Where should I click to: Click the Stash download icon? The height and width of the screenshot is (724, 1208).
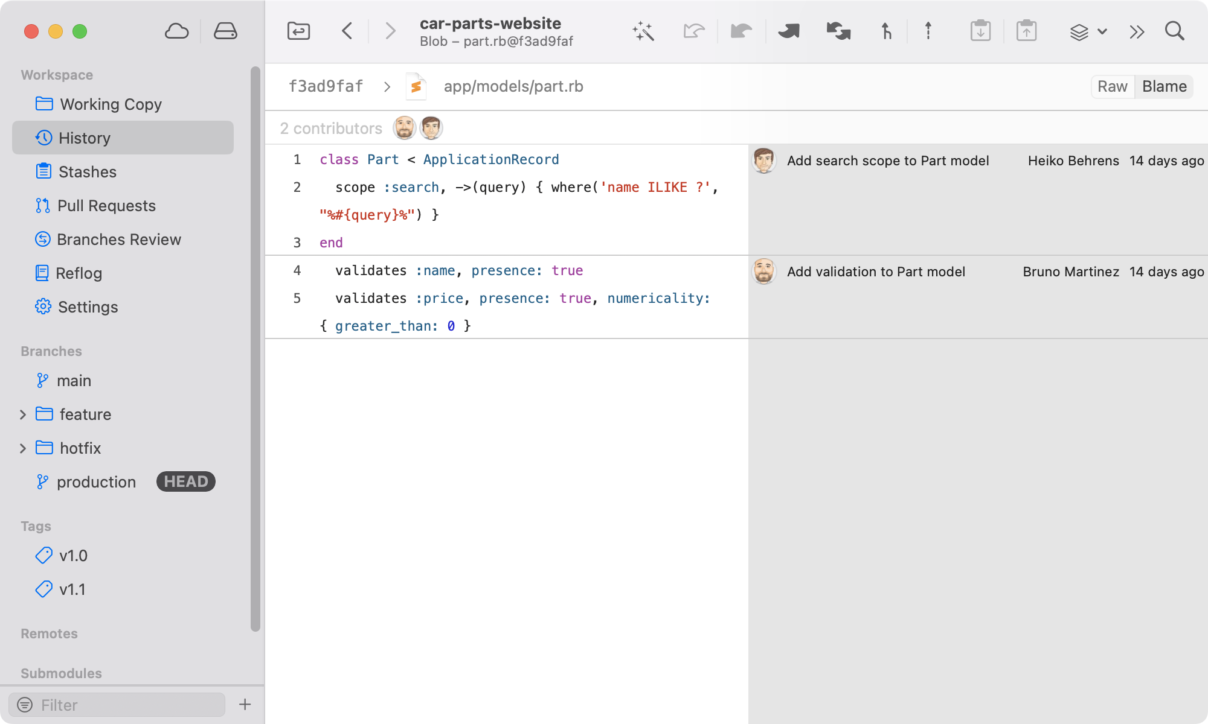pos(980,31)
